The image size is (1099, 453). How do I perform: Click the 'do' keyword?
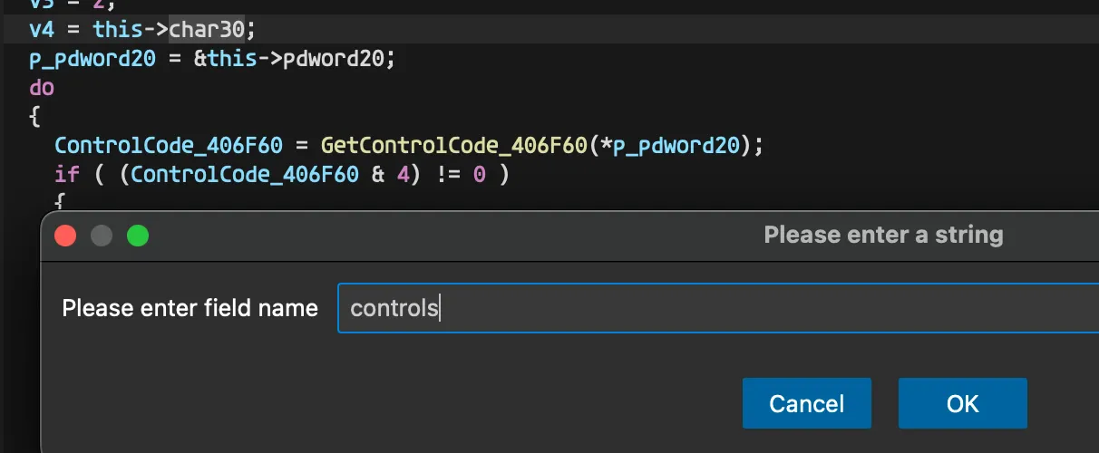(42, 88)
